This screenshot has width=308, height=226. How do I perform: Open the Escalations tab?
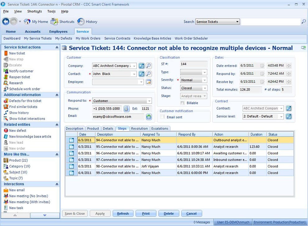point(160,129)
